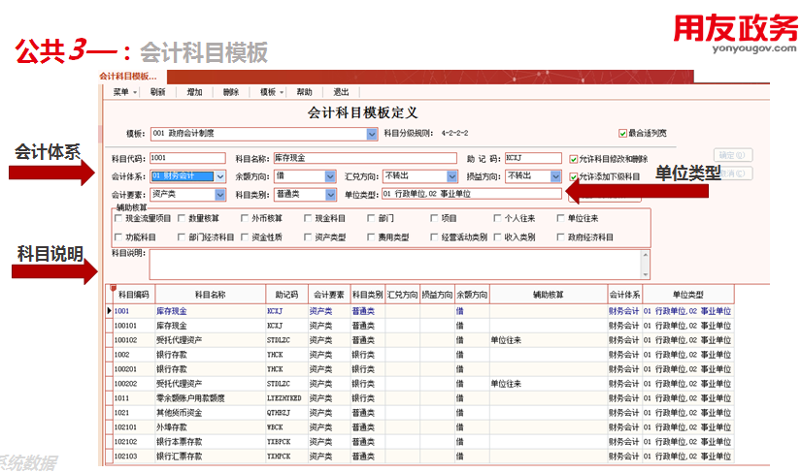This screenshot has width=801, height=473.
Task: Select row 102101 外埠存款
Action: 419,427
